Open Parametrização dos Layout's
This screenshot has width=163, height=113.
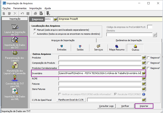tap(15, 56)
